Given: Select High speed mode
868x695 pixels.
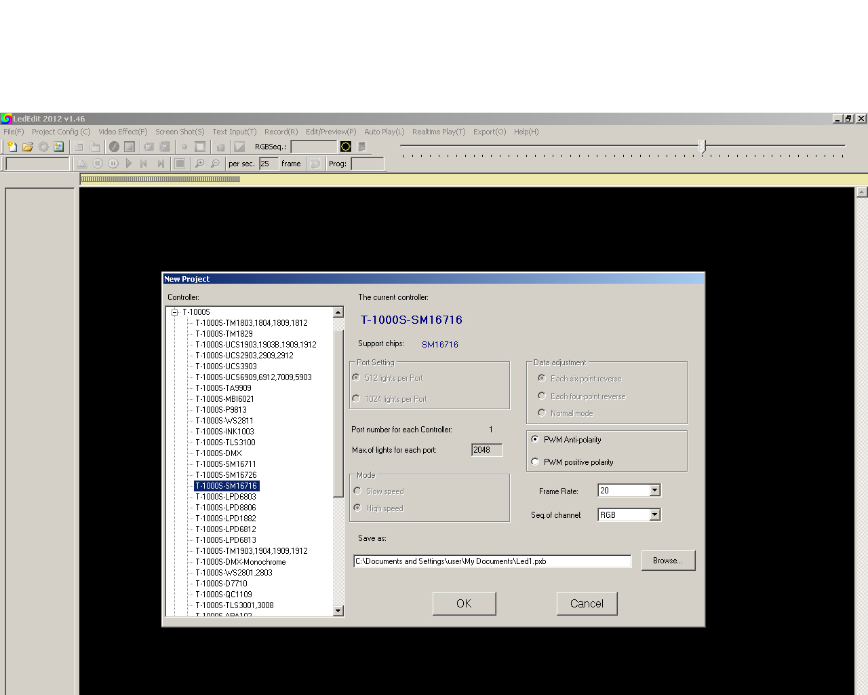Looking at the screenshot, I should click(357, 508).
